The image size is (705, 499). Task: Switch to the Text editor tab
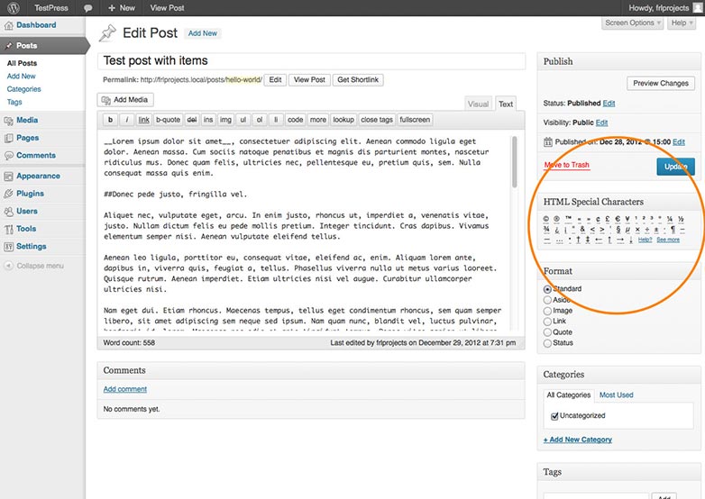tap(506, 104)
